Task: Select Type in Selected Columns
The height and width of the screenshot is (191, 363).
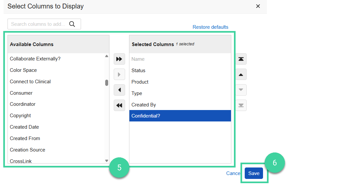Action: [x=180, y=93]
